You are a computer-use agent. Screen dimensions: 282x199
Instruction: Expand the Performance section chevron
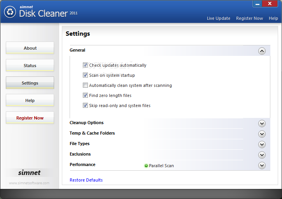pyautogui.click(x=262, y=165)
